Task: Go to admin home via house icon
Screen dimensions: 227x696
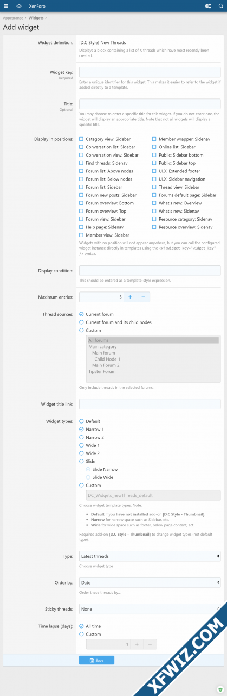Action: (x=19, y=6)
